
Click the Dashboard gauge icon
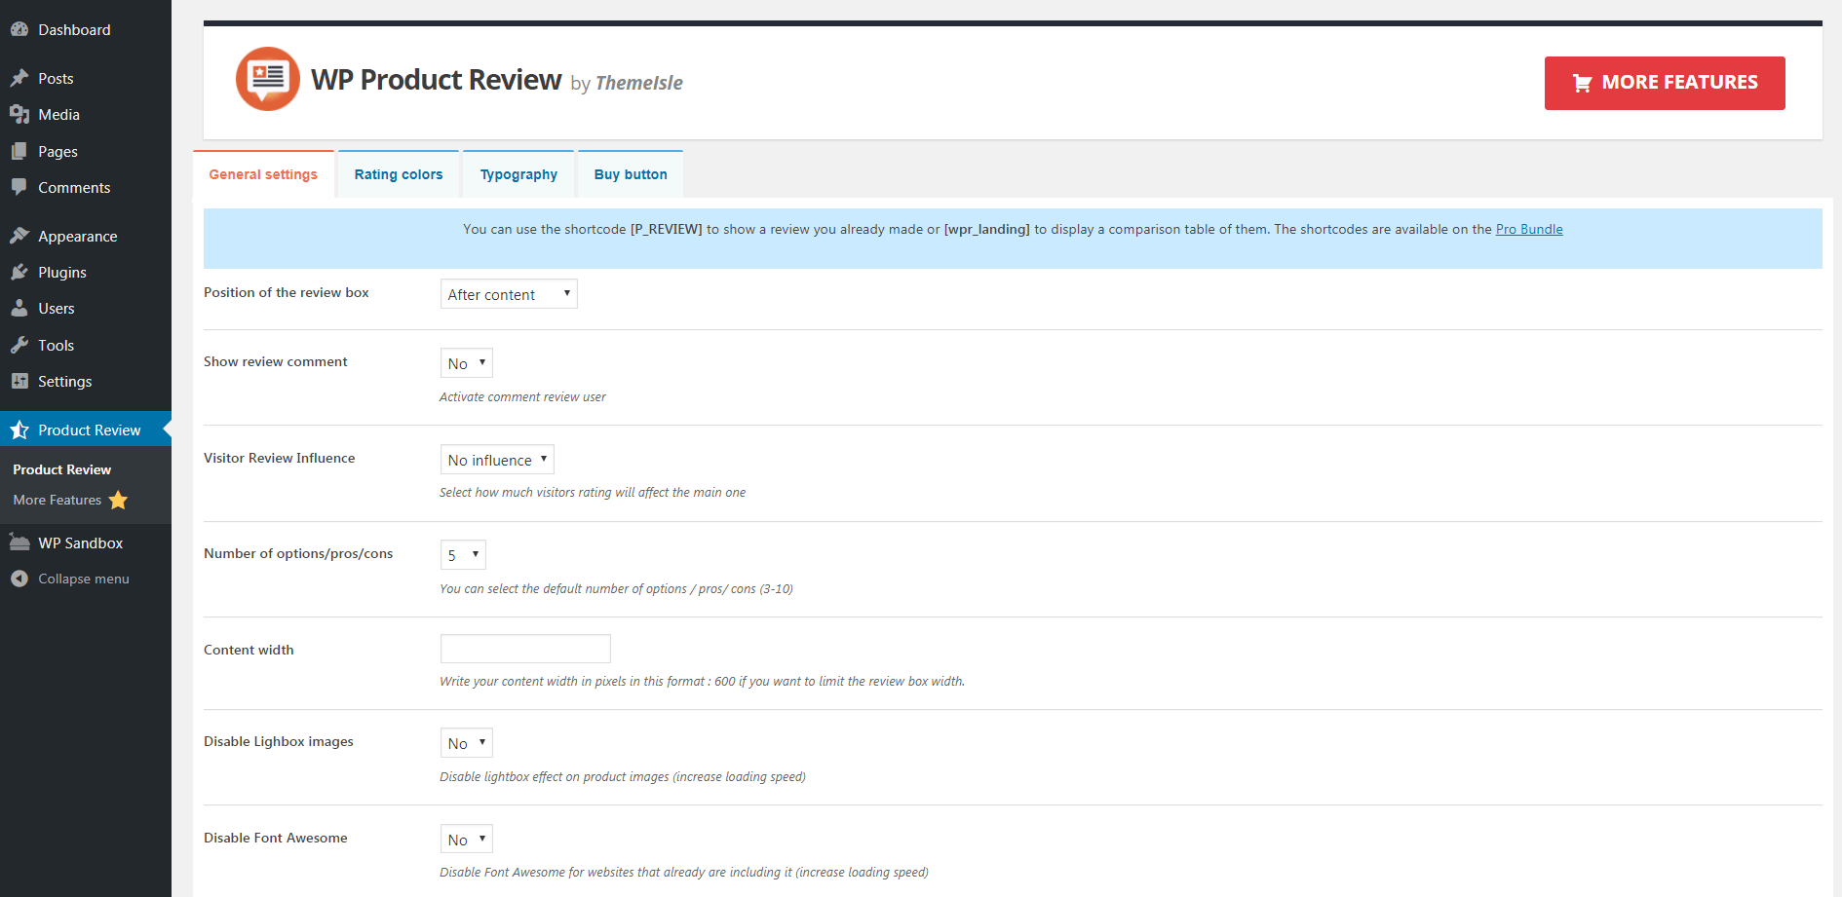(x=19, y=29)
